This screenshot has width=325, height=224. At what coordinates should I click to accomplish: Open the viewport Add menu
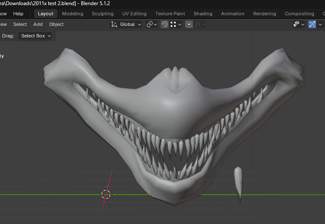(x=38, y=24)
